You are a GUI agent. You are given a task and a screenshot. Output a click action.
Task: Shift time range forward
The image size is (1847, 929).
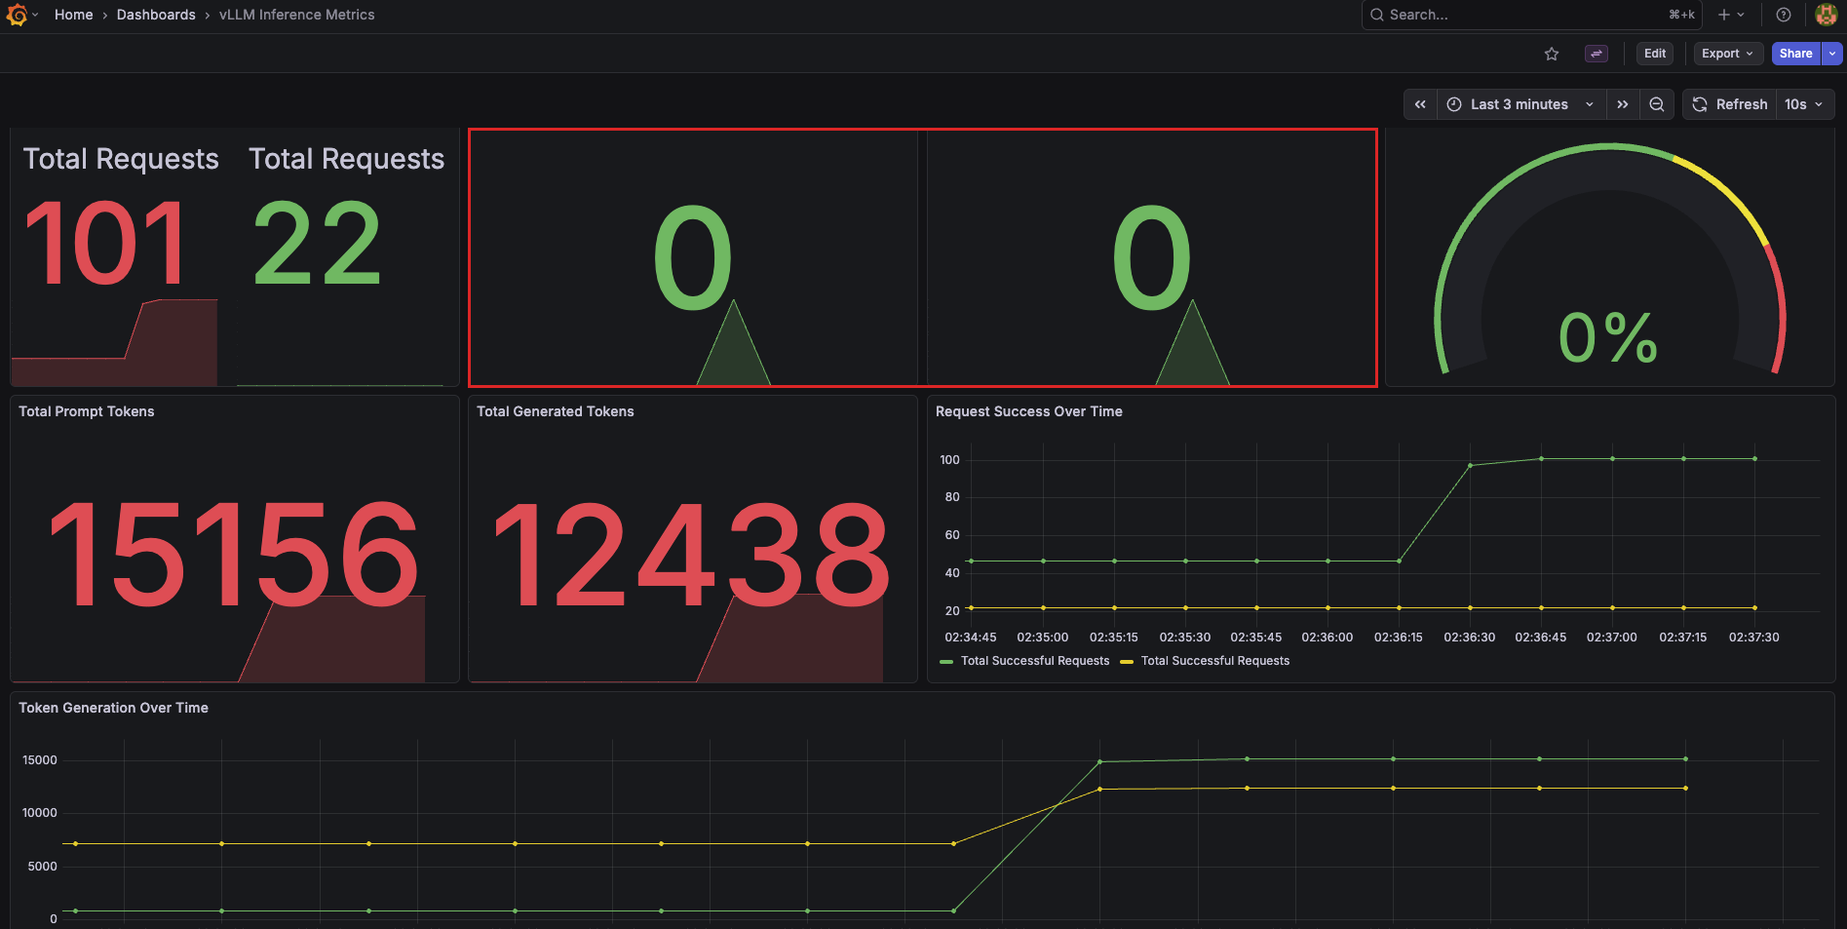(1623, 104)
